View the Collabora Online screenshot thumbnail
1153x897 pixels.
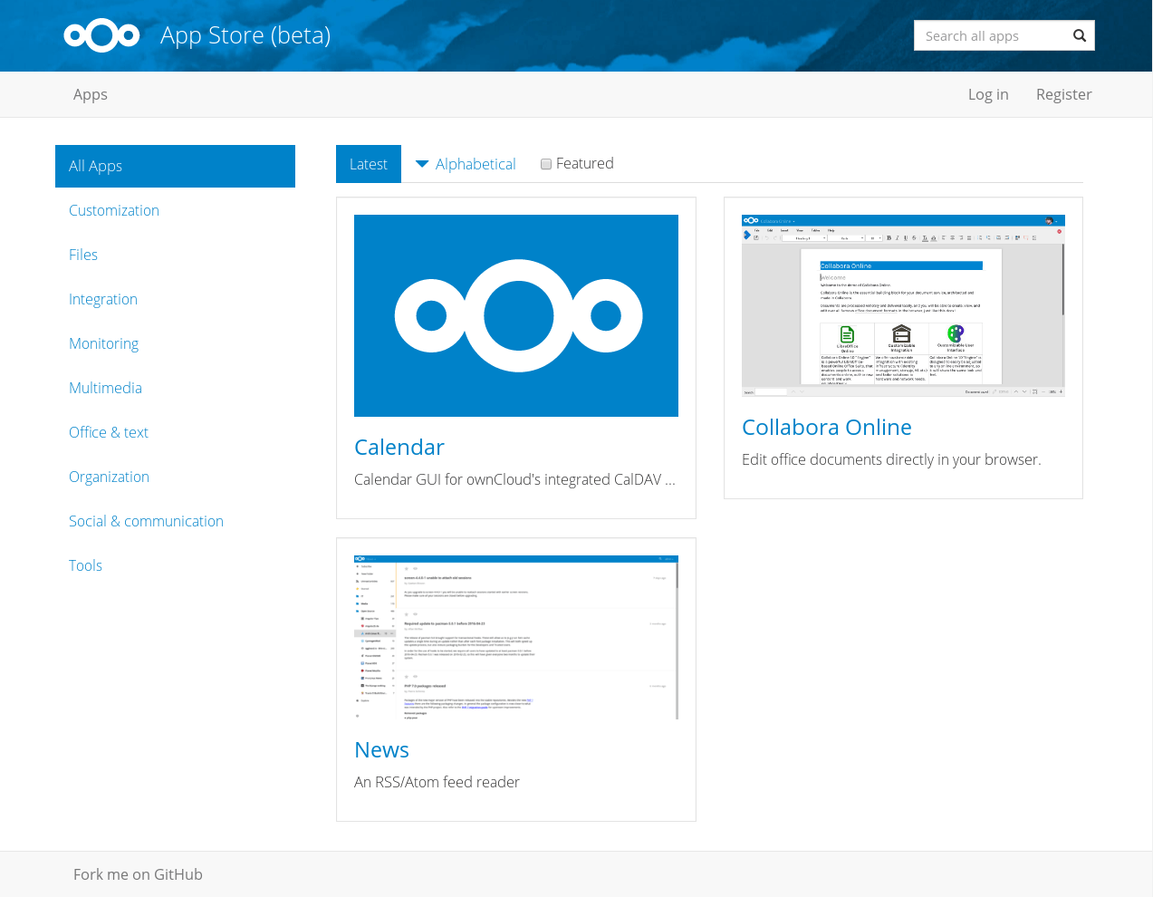(903, 305)
